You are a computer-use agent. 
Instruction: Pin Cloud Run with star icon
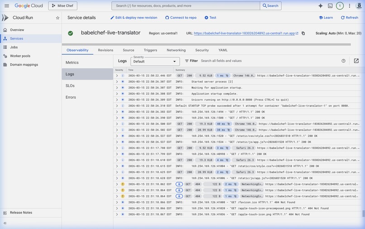tap(58, 18)
